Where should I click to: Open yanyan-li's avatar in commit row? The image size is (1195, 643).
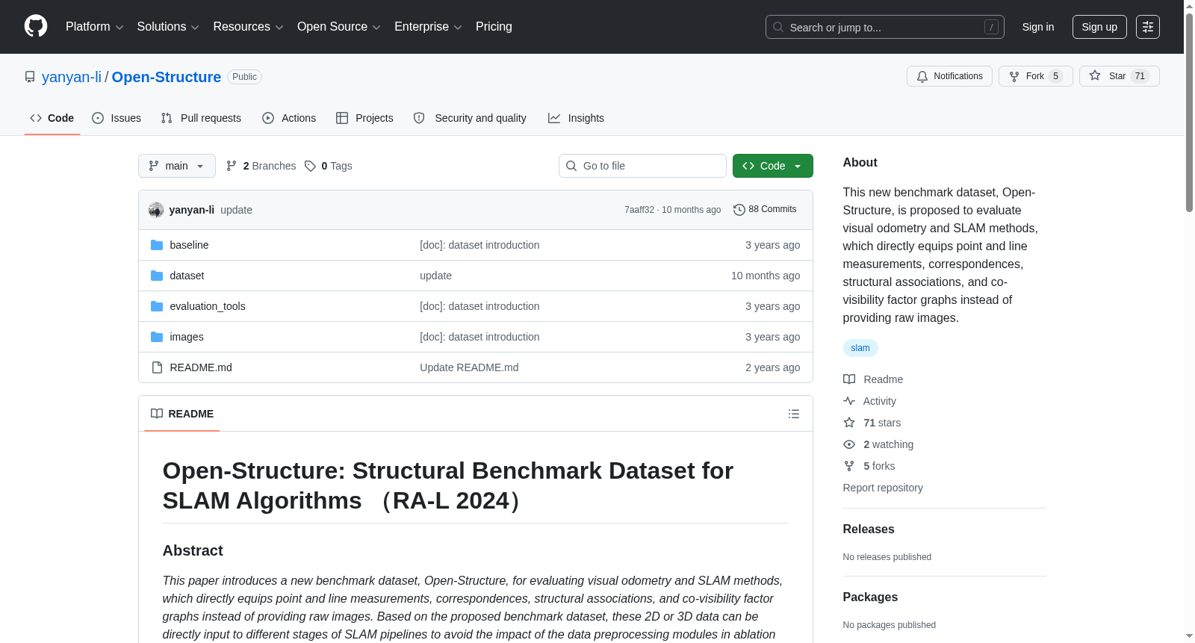pyautogui.click(x=156, y=210)
